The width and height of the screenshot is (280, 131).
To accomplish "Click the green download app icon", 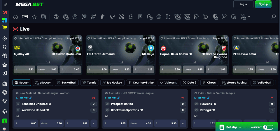I will (x=5, y=121).
